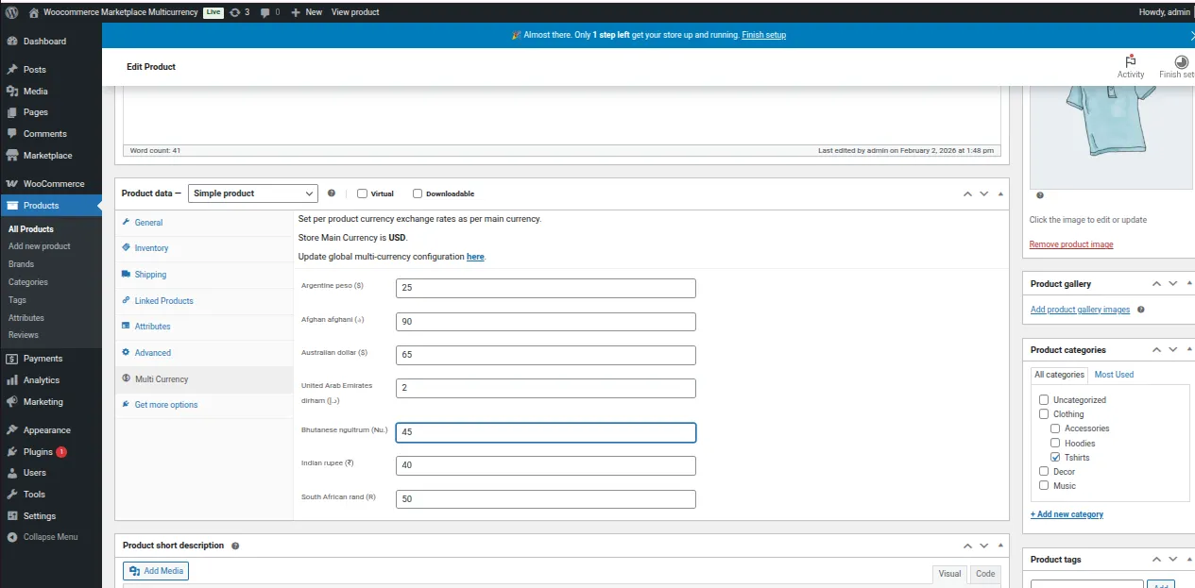
Task: Switch to the Inventory tab
Action: (x=151, y=248)
